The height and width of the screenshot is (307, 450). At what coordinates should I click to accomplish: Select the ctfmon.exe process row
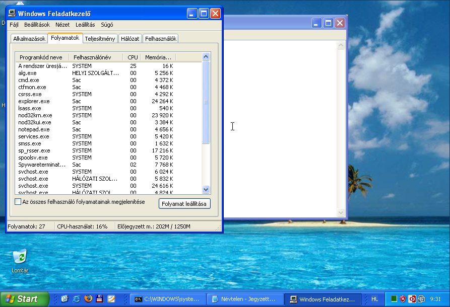[x=109, y=87]
